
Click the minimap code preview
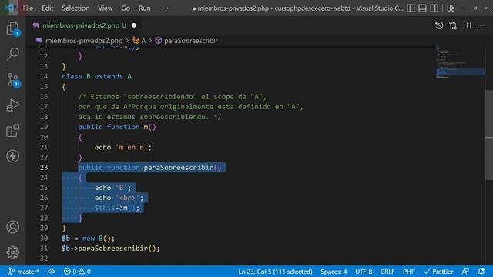[460, 62]
